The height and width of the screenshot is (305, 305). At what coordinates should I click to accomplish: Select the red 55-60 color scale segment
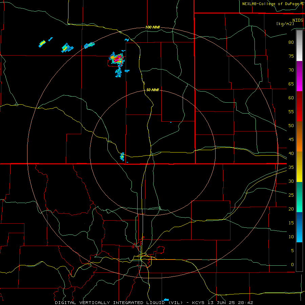tap(299, 106)
